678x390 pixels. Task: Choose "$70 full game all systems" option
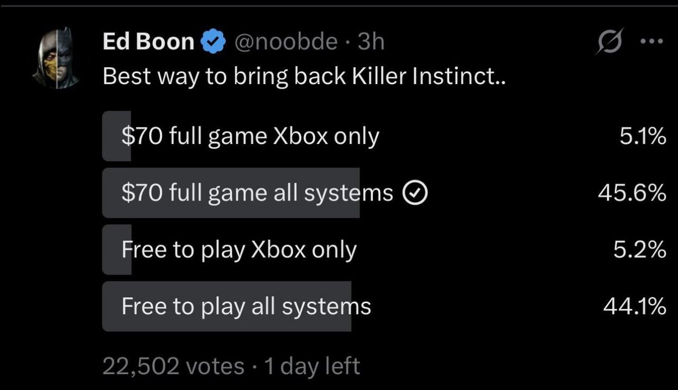pos(257,193)
